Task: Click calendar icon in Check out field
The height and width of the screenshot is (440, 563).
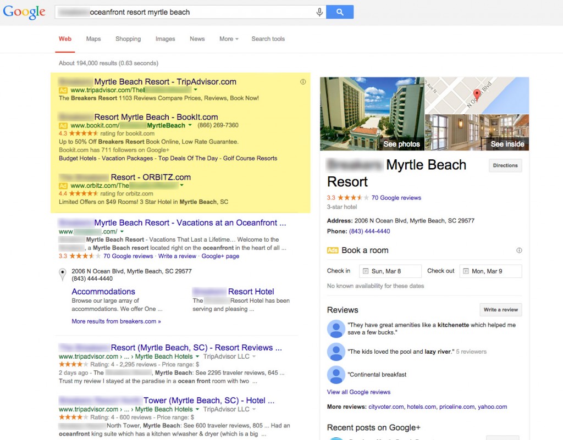Action: click(x=466, y=271)
